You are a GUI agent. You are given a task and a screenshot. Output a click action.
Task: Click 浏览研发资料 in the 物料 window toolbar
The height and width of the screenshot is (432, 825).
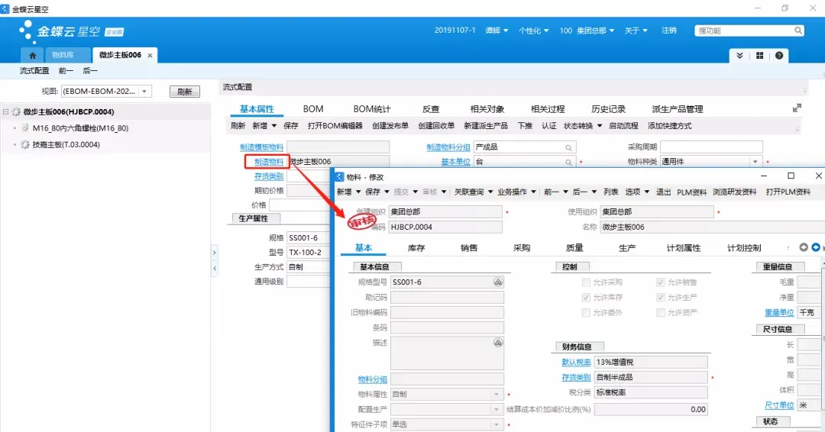pyautogui.click(x=735, y=192)
